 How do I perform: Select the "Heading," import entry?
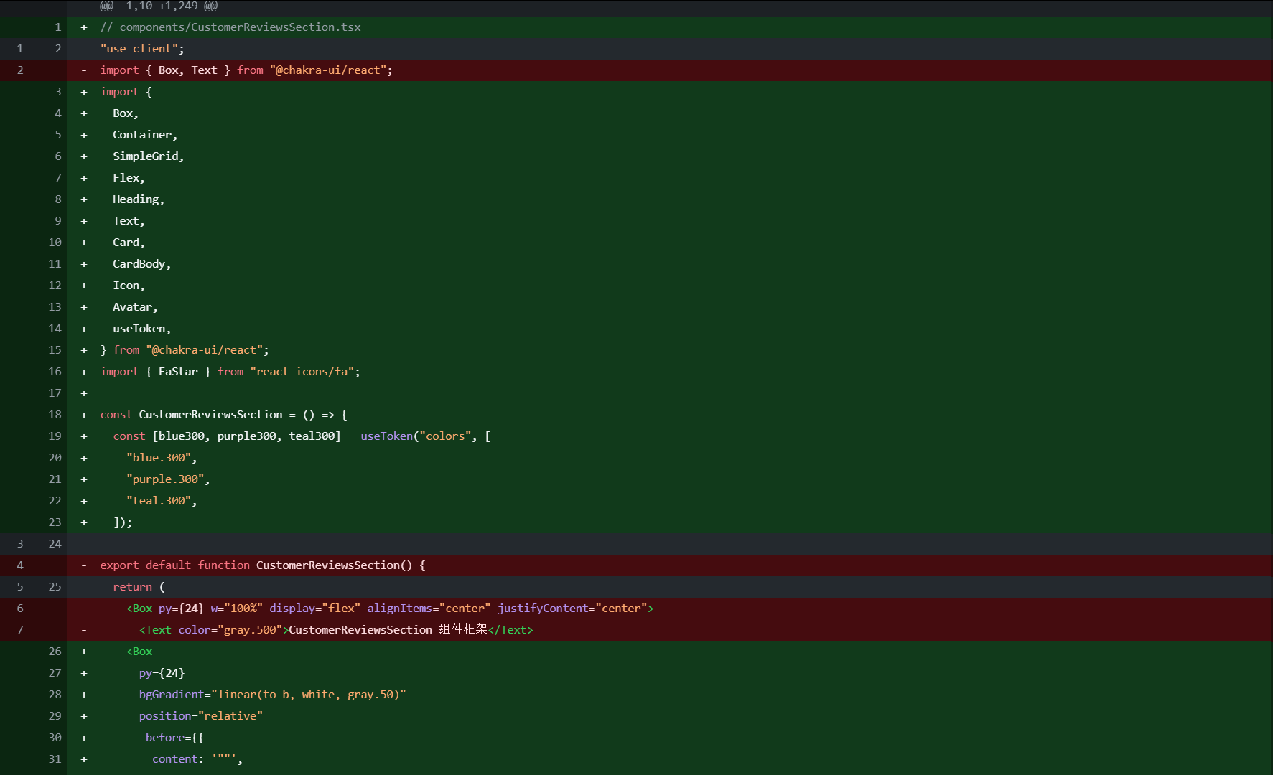pos(139,199)
